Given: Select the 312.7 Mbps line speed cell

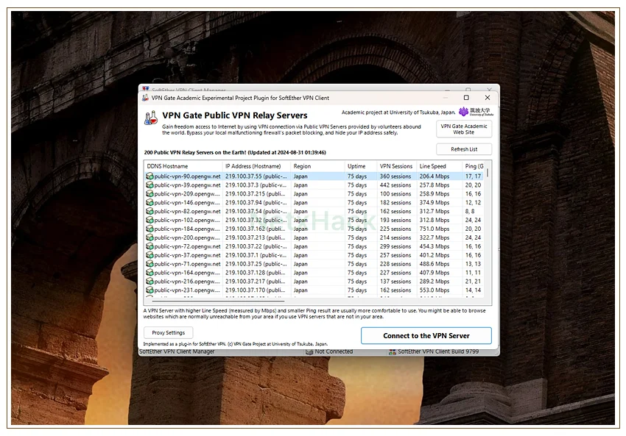Looking at the screenshot, I should pos(435,211).
